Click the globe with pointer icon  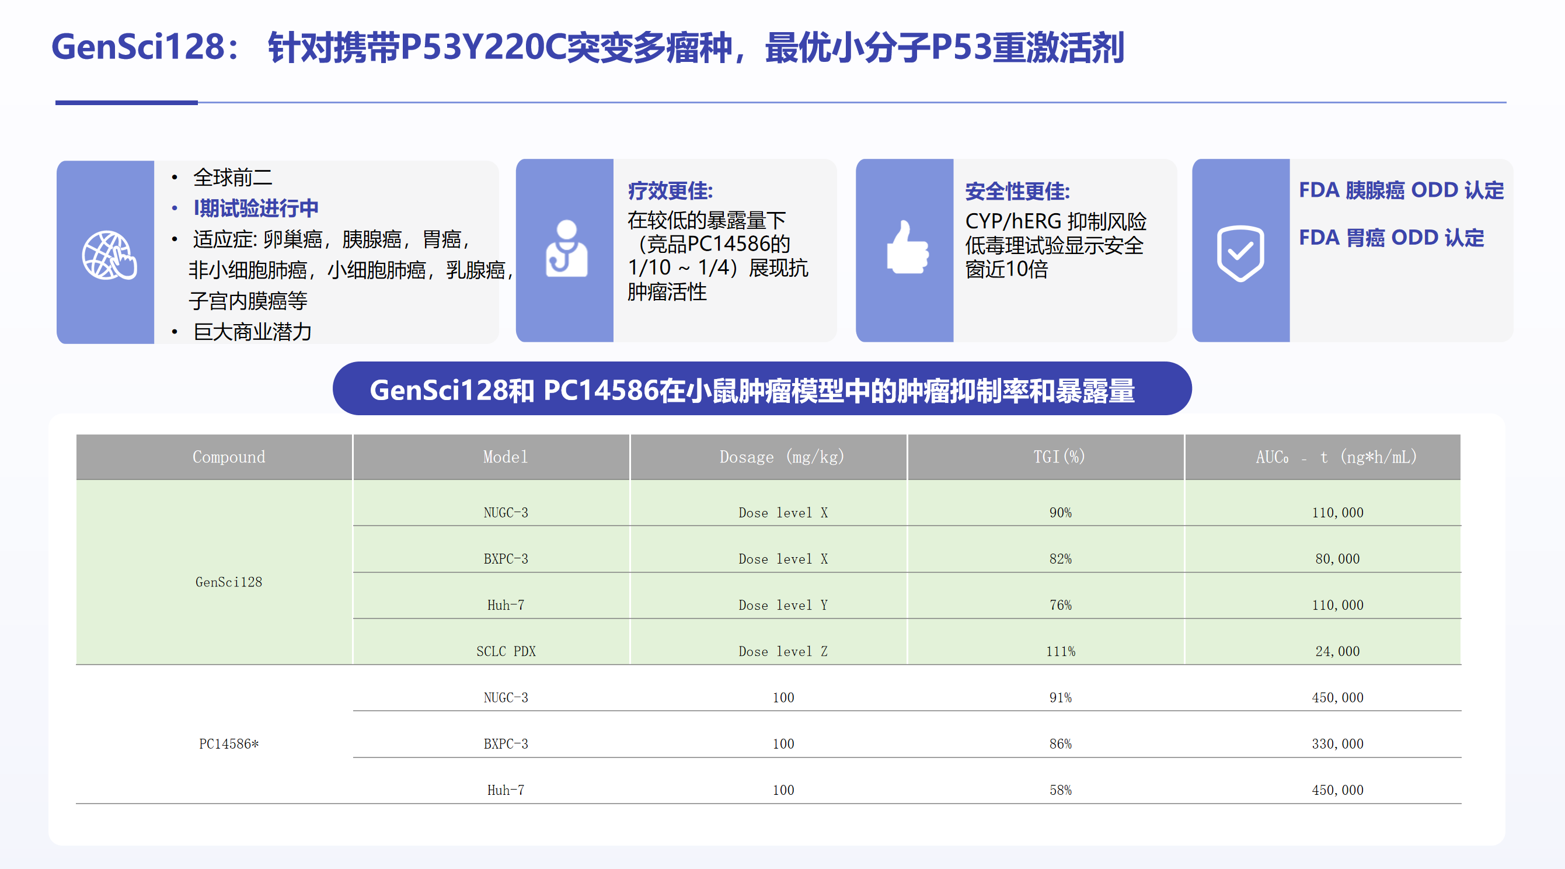[109, 255]
